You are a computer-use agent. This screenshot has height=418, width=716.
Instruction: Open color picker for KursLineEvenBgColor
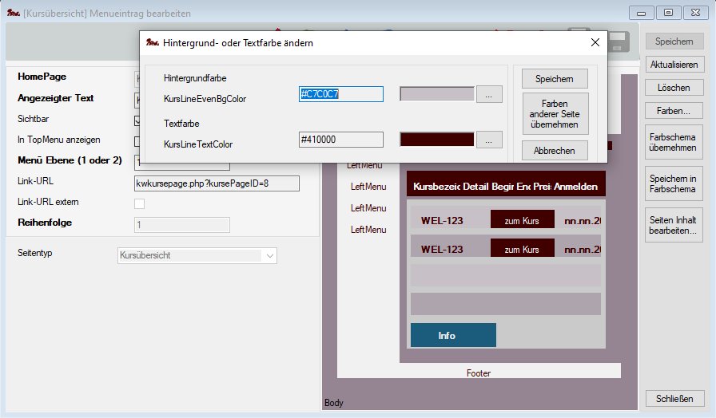click(489, 94)
